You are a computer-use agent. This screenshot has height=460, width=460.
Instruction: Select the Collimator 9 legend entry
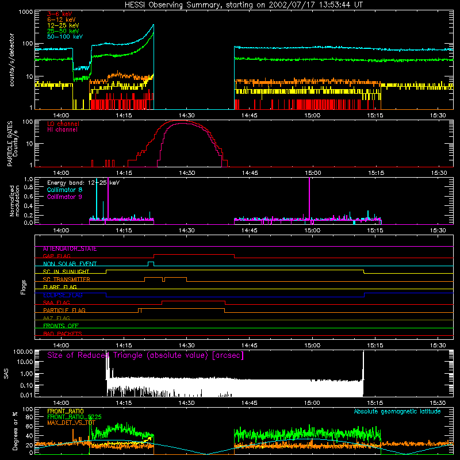pos(64,197)
